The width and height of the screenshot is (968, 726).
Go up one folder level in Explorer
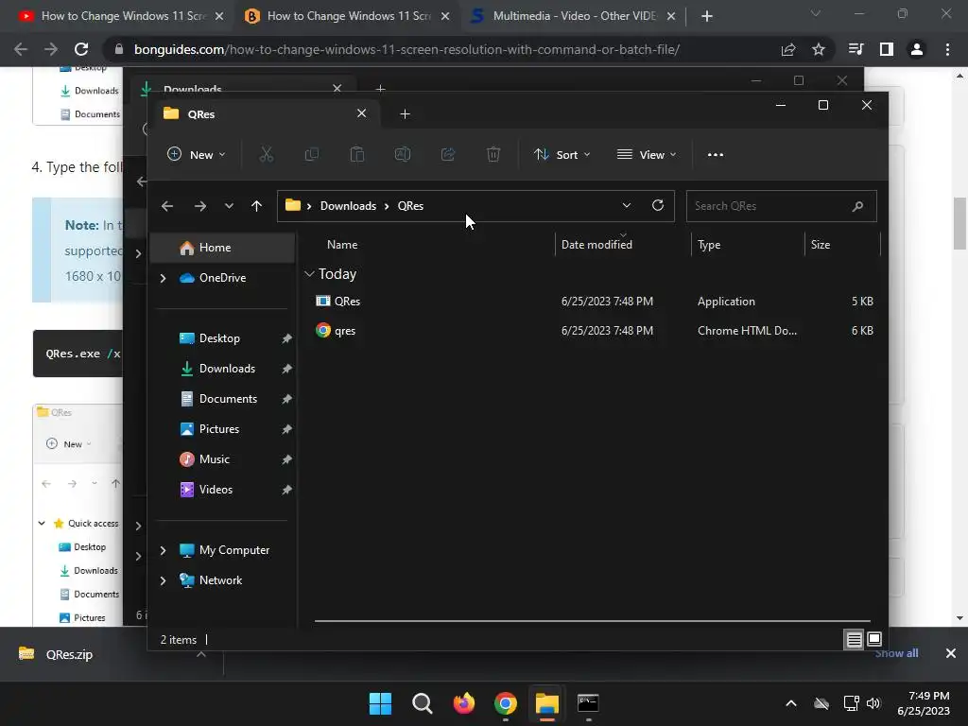(x=257, y=206)
